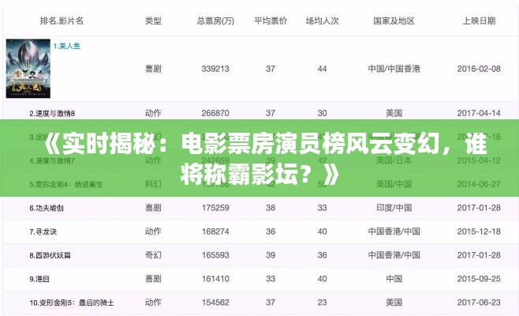Select average ticket price 38
Image resolution: width=519 pixels, height=316 pixels.
tap(271, 208)
